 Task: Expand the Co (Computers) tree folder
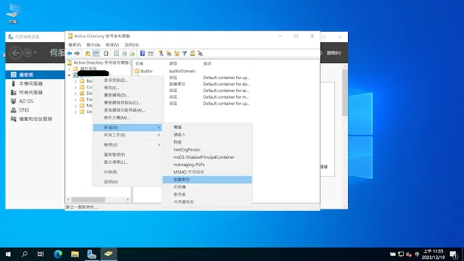pos(75,87)
